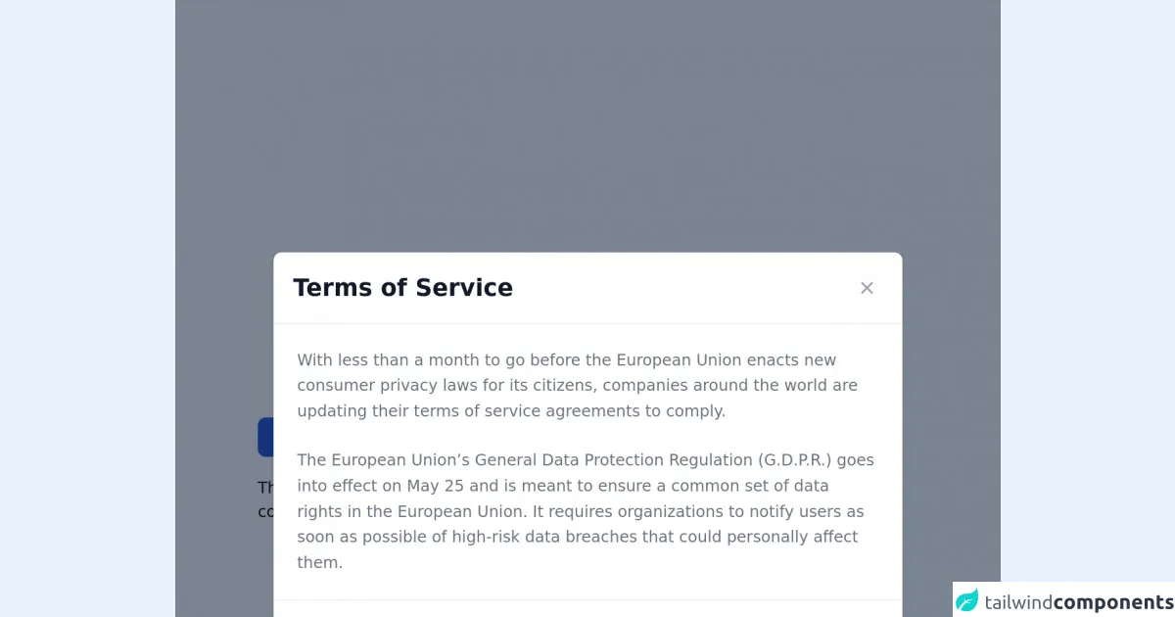Image resolution: width=1175 pixels, height=617 pixels.
Task: Close the Terms of Service modal
Action: 867,288
